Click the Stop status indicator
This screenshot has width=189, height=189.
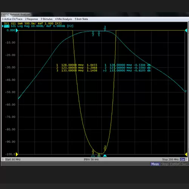pos(165,164)
